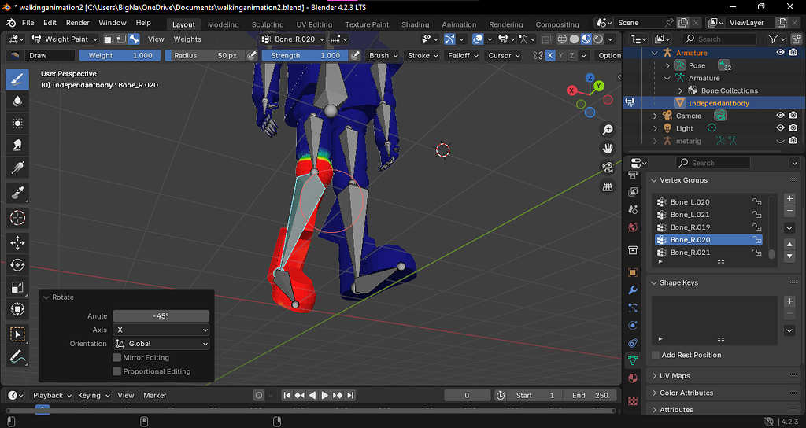Switch orthographic perspective grid icon
806x428 pixels.
(608, 186)
